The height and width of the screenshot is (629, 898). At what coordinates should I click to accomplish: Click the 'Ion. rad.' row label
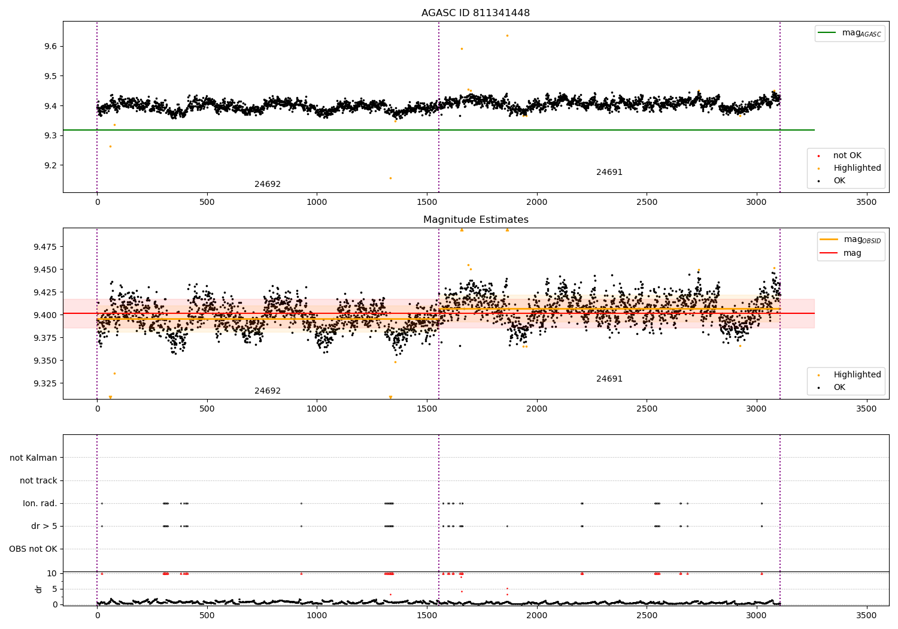coord(40,503)
